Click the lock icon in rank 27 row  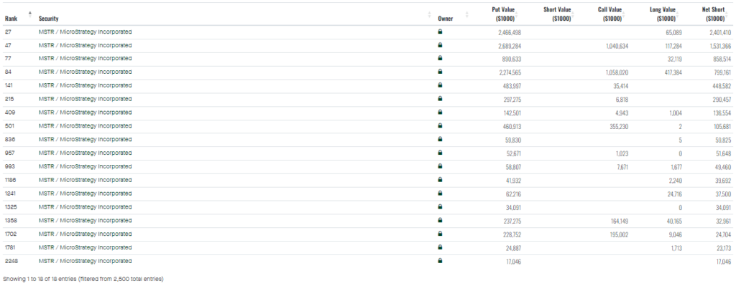(440, 32)
